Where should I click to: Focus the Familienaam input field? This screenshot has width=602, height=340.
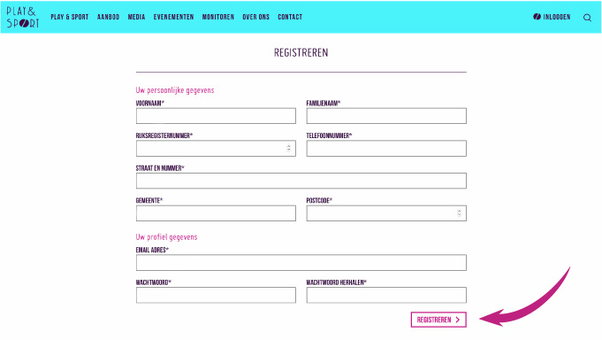pyautogui.click(x=386, y=116)
